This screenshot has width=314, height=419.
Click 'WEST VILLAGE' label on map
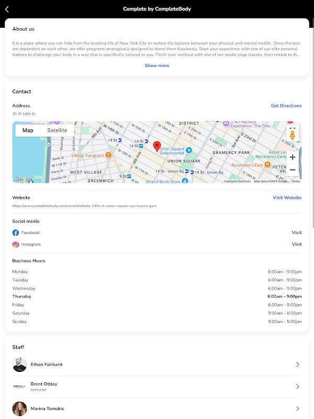pyautogui.click(x=86, y=172)
